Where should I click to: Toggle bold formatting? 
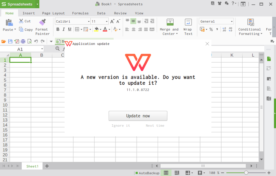point(58,29)
